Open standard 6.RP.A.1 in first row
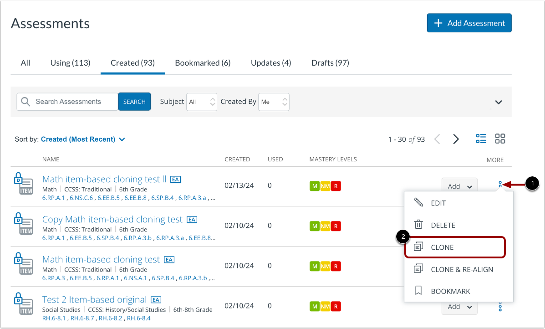Viewport: 545px width, 329px height. [x=54, y=198]
